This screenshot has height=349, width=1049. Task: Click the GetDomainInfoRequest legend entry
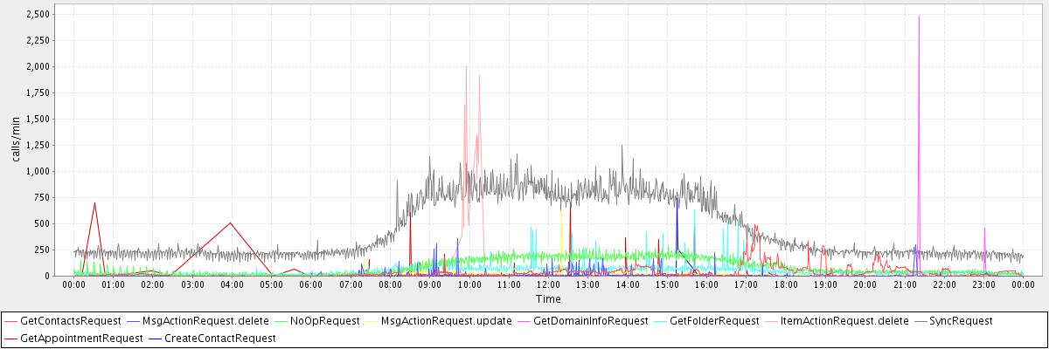(x=590, y=321)
